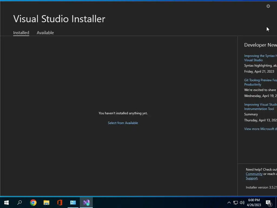The image size is (277, 208).
Task: Click the Installer version text
Action: tap(262, 187)
